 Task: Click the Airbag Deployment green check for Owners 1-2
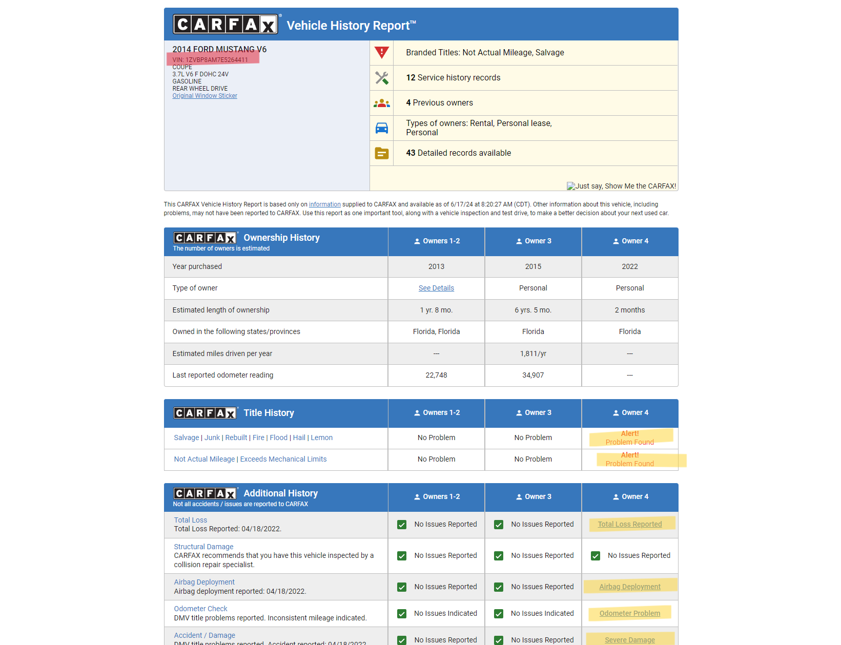click(x=402, y=587)
